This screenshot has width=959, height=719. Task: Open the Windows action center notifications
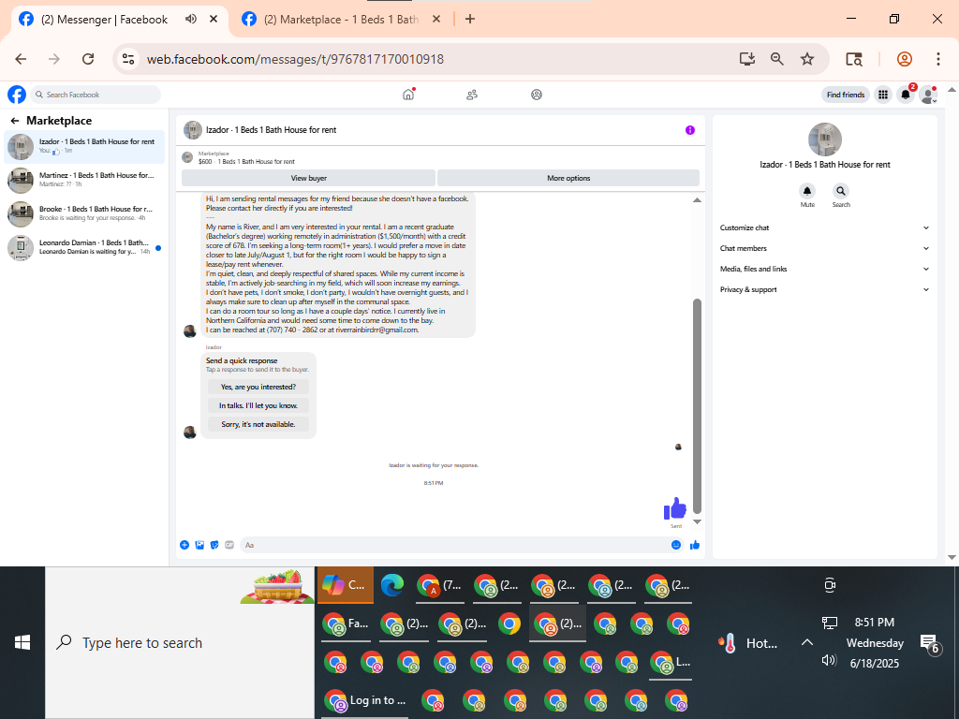point(930,643)
